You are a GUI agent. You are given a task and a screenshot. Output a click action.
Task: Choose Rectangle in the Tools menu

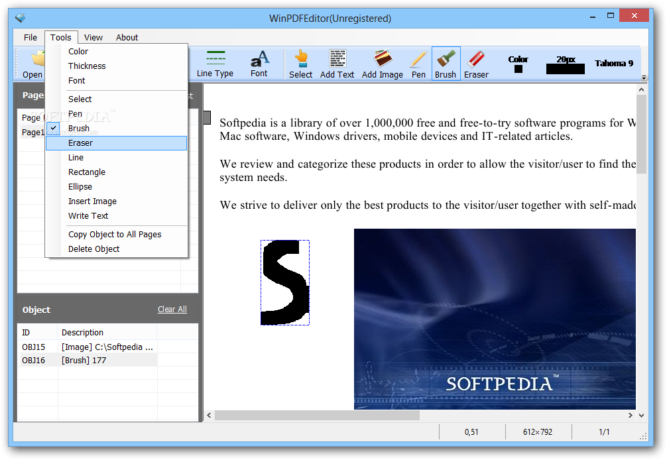pyautogui.click(x=116, y=172)
